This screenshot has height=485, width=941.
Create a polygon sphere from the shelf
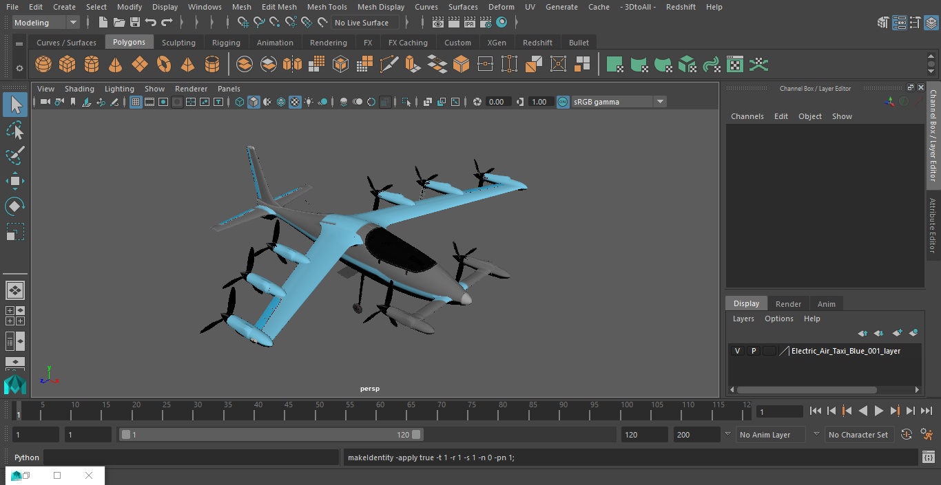pos(43,65)
